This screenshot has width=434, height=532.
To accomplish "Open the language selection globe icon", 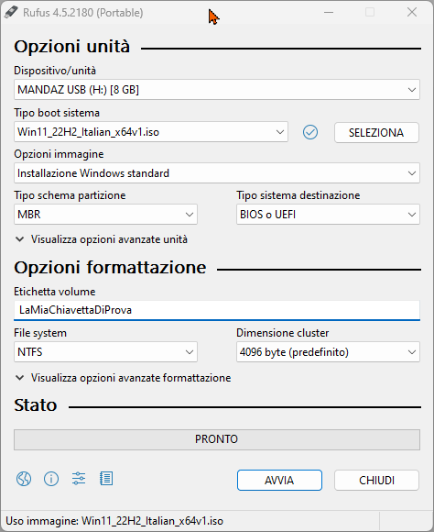I will (24, 479).
